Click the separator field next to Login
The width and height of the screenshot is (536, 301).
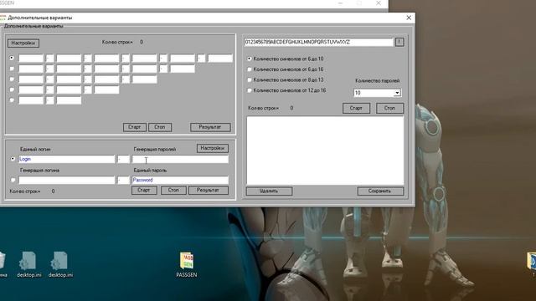tap(123, 159)
